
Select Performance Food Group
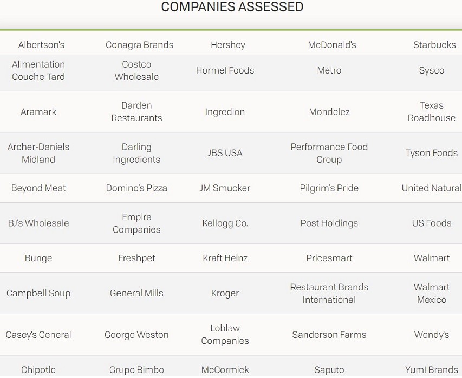tap(329, 153)
